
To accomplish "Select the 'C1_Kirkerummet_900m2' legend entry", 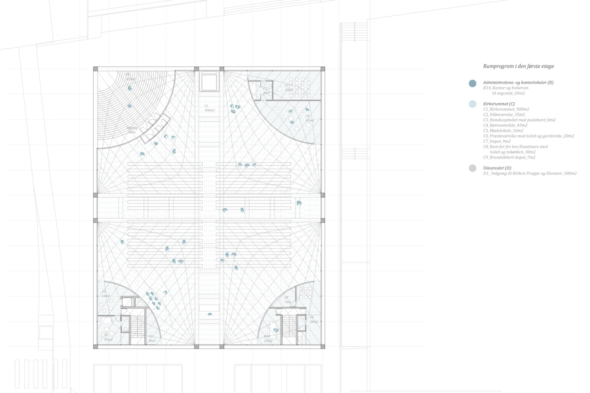I will point(506,109).
